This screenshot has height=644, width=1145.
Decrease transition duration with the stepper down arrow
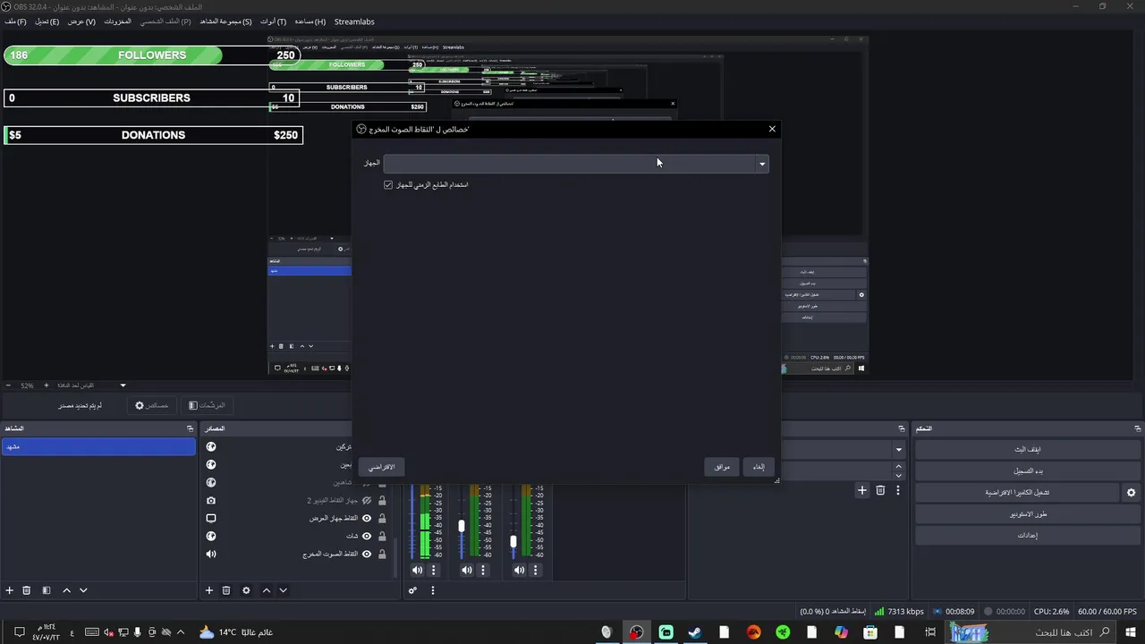(x=898, y=474)
